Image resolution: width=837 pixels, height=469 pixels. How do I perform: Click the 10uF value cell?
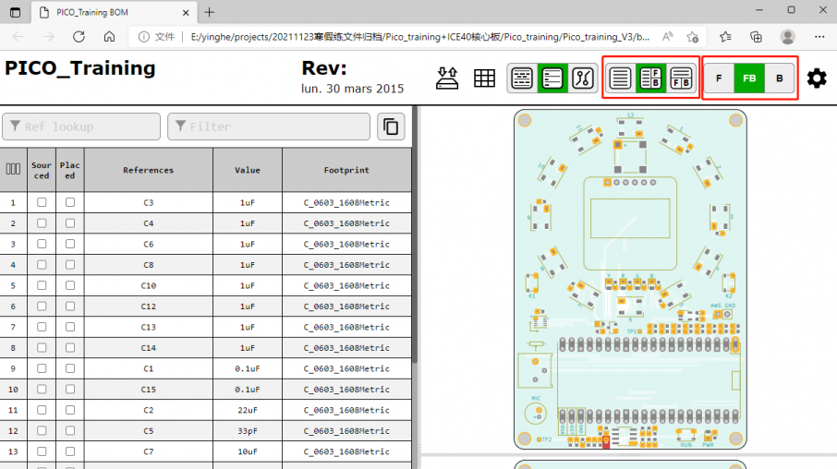pyautogui.click(x=248, y=451)
